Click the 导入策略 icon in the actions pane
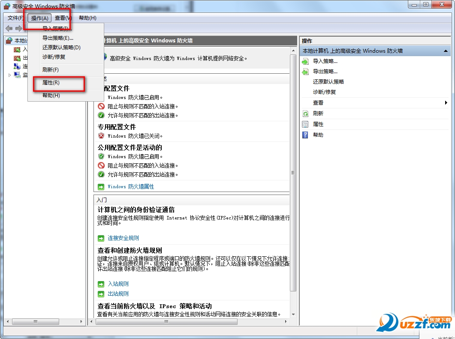Image resolution: width=455 pixels, height=339 pixels. click(x=305, y=61)
